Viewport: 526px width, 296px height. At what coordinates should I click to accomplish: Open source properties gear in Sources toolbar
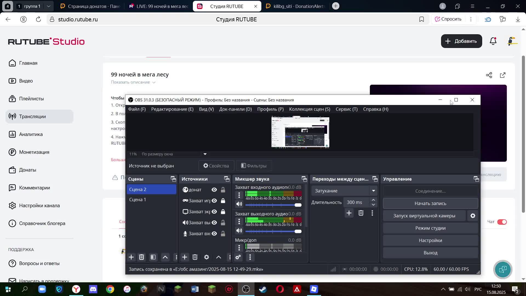point(207,257)
